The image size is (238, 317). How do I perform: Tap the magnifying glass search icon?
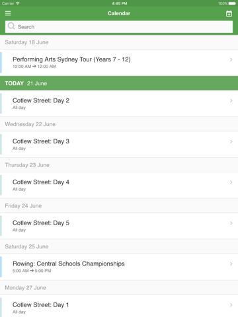click(11, 26)
